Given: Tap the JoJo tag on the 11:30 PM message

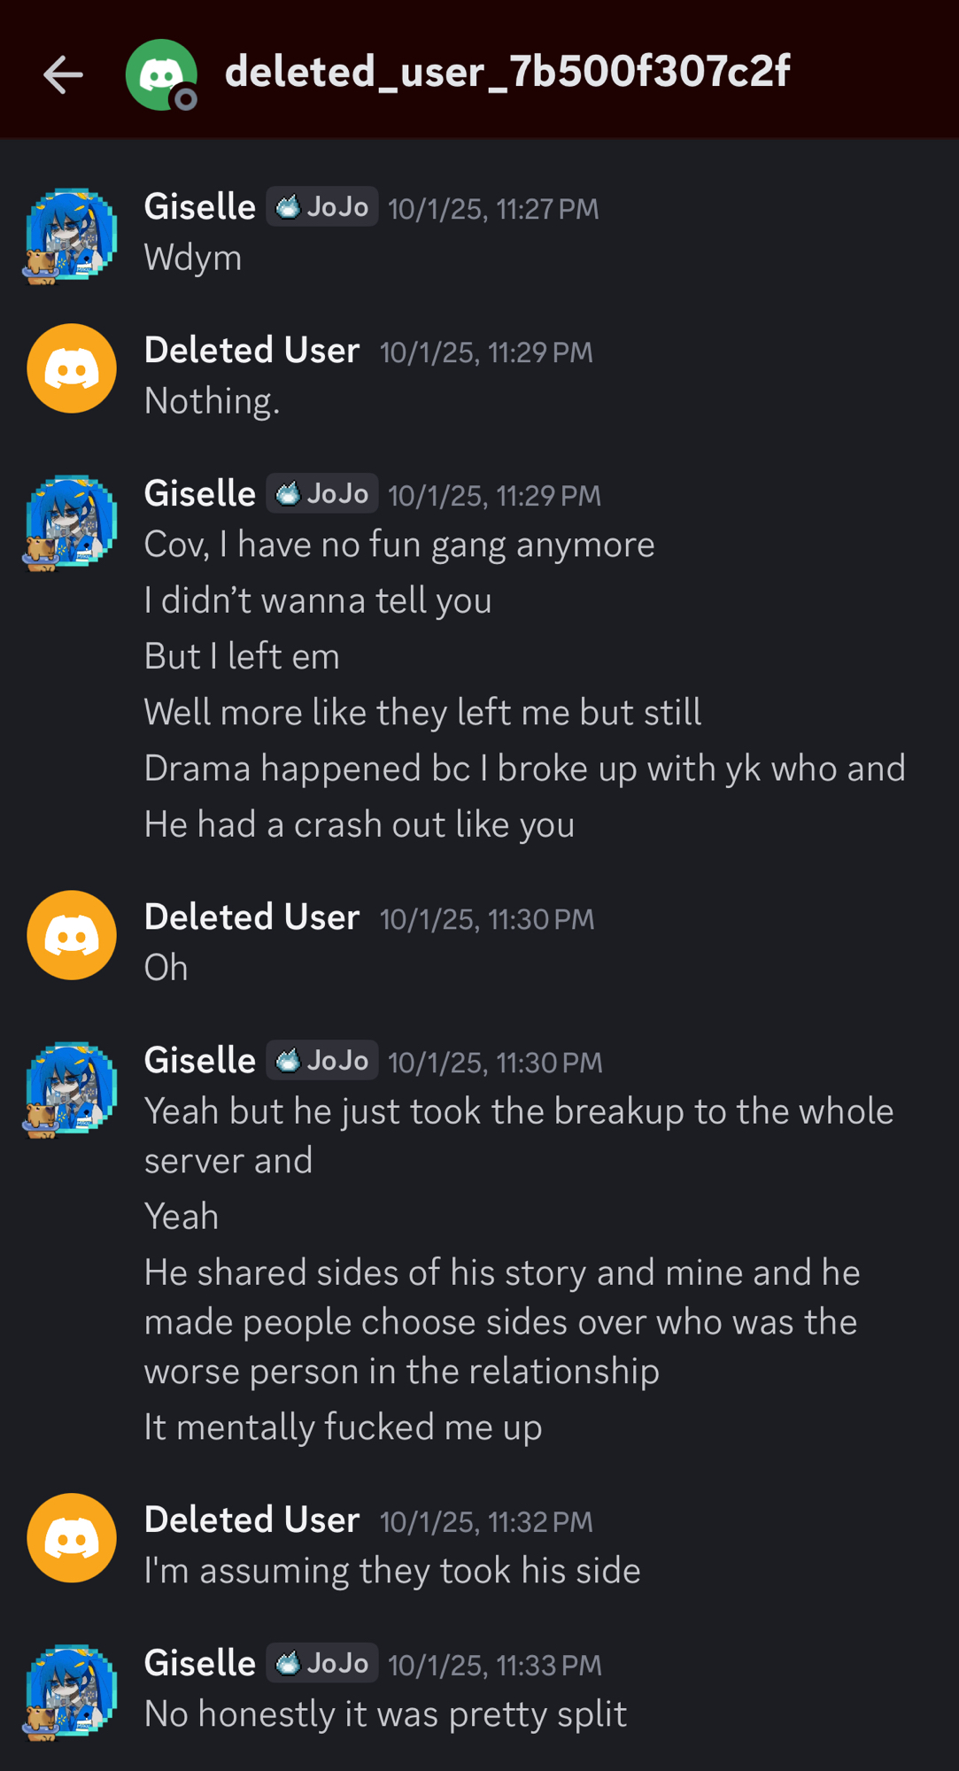Looking at the screenshot, I should pyautogui.click(x=322, y=1061).
